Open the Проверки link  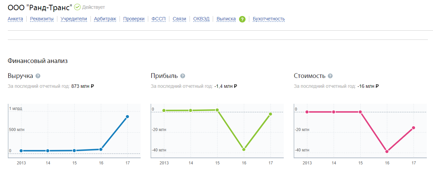[x=134, y=19]
